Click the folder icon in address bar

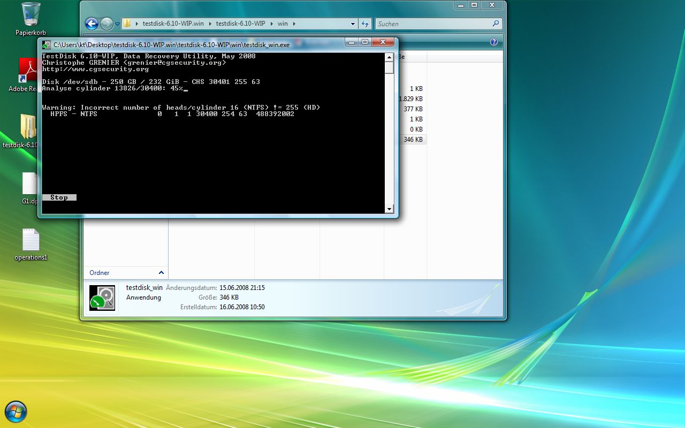pos(127,24)
